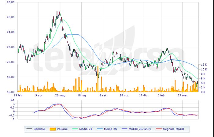The width and height of the screenshot is (214, 137).
Task: Click the 18 lug date label
Action: [82, 95]
